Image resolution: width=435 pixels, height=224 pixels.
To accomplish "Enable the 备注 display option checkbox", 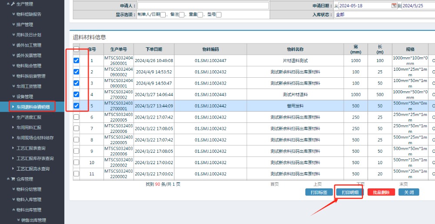I will [181, 15].
